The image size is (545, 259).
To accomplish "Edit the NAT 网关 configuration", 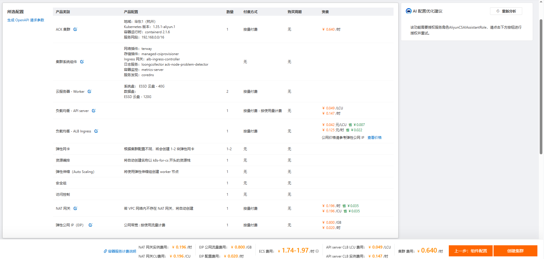I will click(75, 209).
